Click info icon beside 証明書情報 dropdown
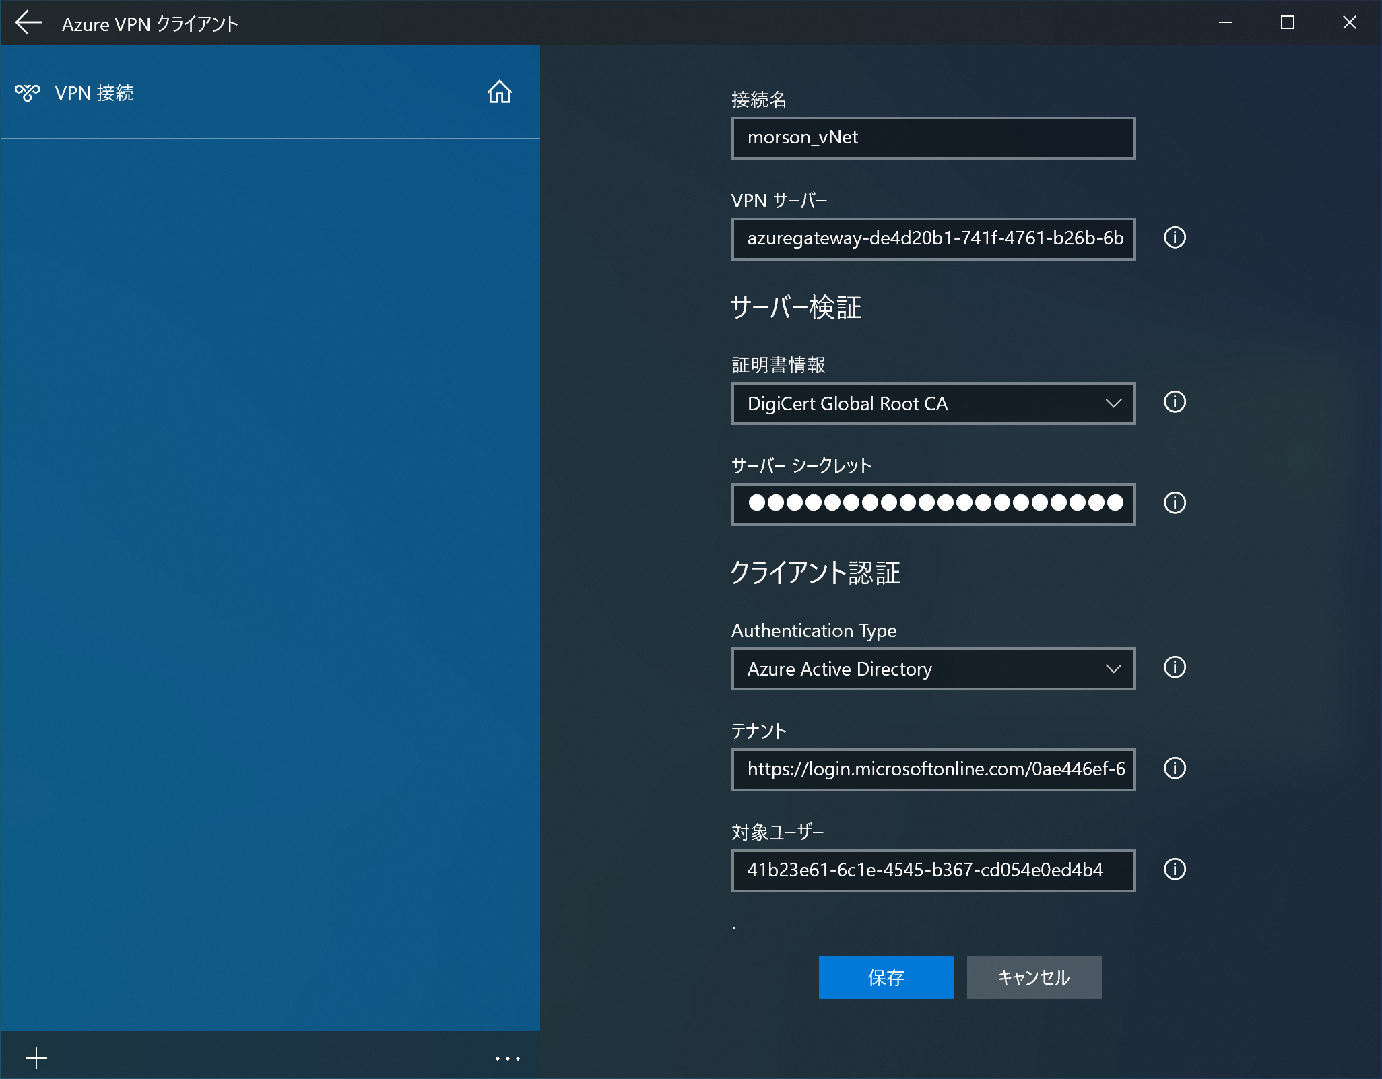Image resolution: width=1382 pixels, height=1079 pixels. (1175, 402)
